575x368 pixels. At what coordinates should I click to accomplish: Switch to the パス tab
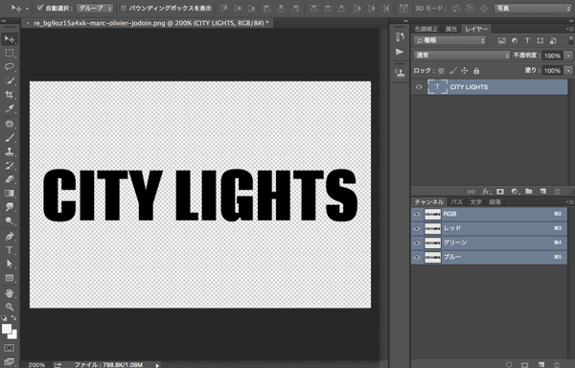[456, 202]
